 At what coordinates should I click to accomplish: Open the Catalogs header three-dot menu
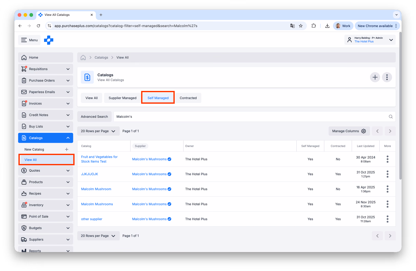pyautogui.click(x=387, y=77)
